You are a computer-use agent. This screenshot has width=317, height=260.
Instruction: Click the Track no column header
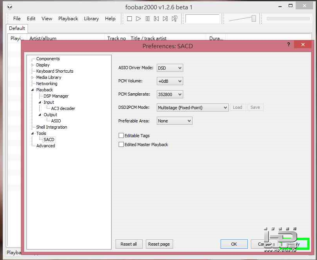[x=116, y=38]
